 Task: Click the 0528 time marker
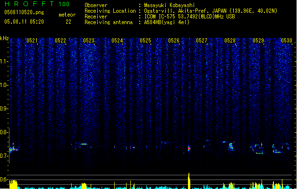230,41
